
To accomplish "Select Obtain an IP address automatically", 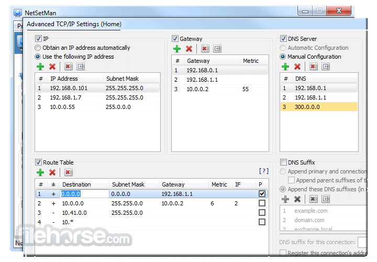I will point(38,48).
